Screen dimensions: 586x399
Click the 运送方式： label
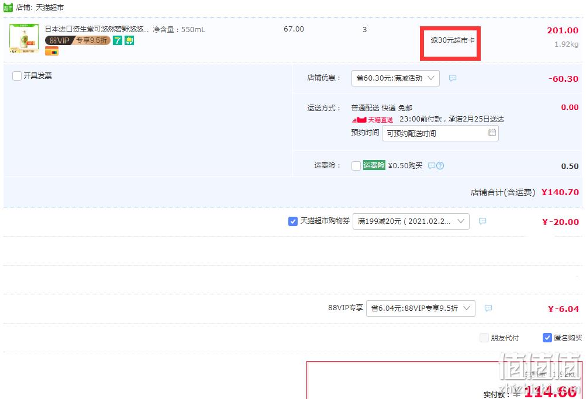tap(324, 108)
